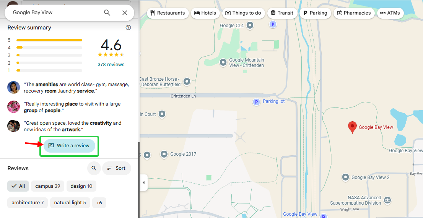Screen dimensions: 423x218
Task: Click the 'Great open space' reviewer's photo
Action: click(13, 126)
